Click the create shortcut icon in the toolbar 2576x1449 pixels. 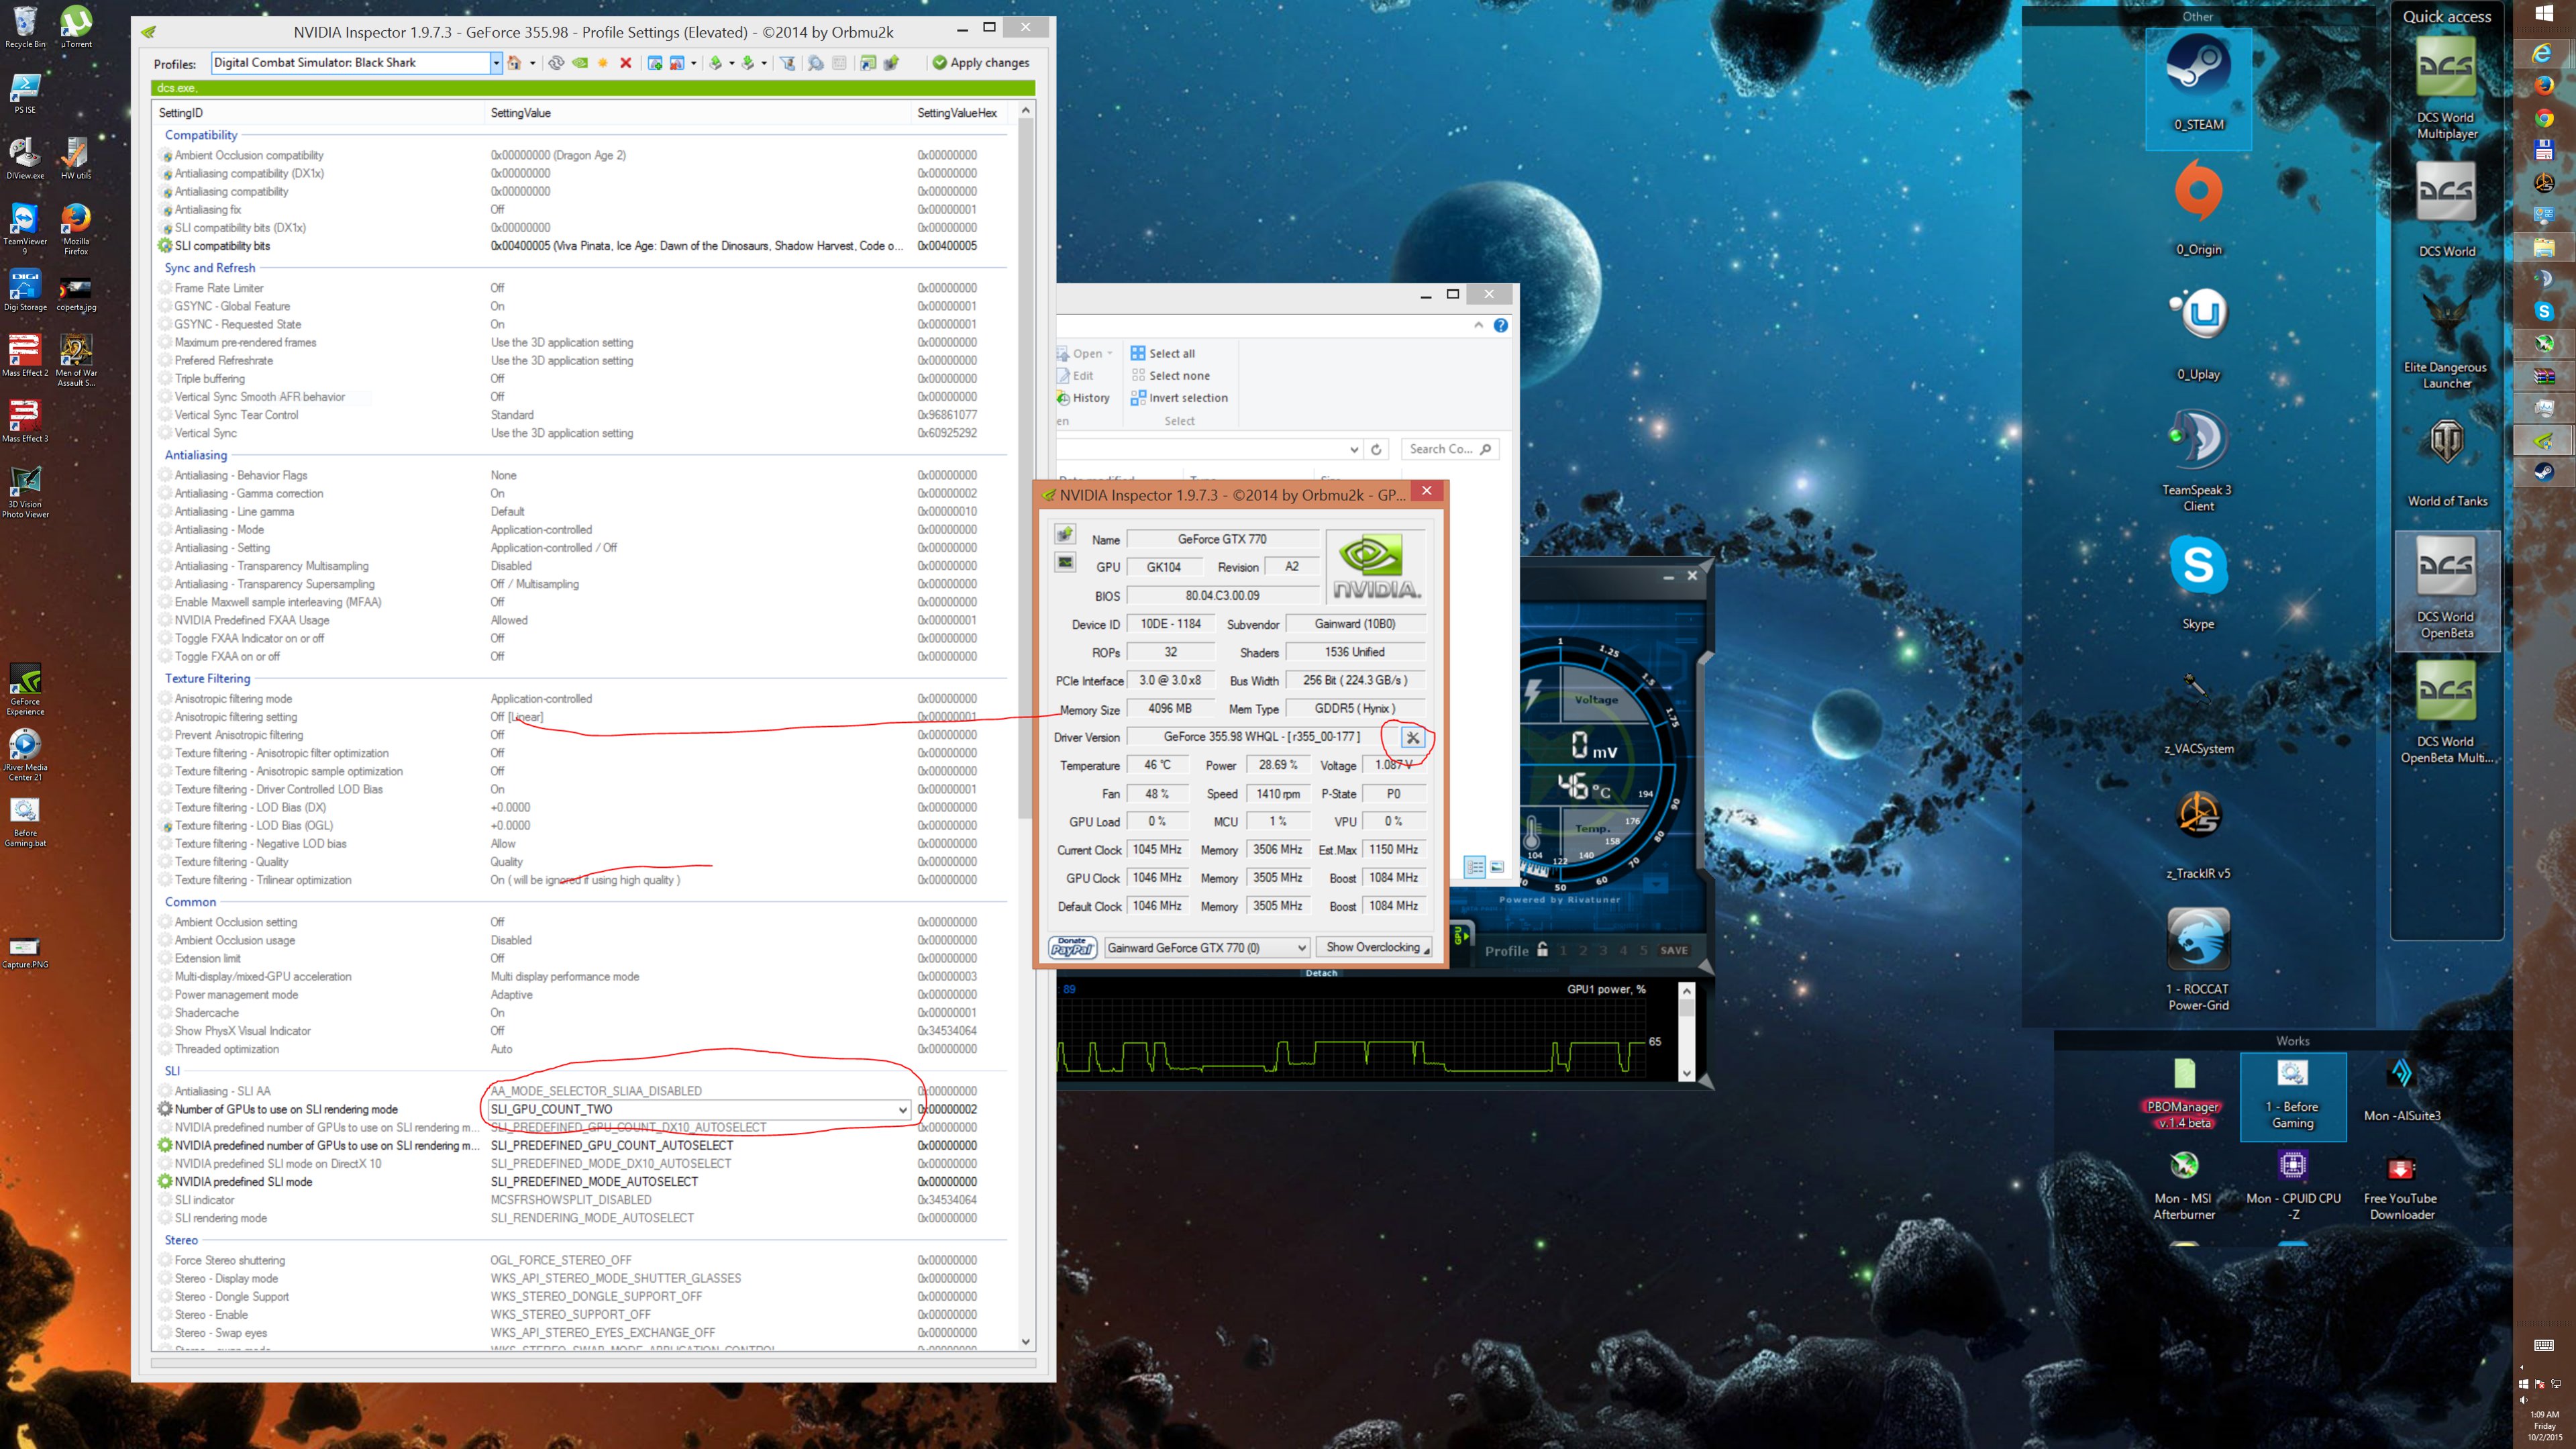pyautogui.click(x=868, y=63)
